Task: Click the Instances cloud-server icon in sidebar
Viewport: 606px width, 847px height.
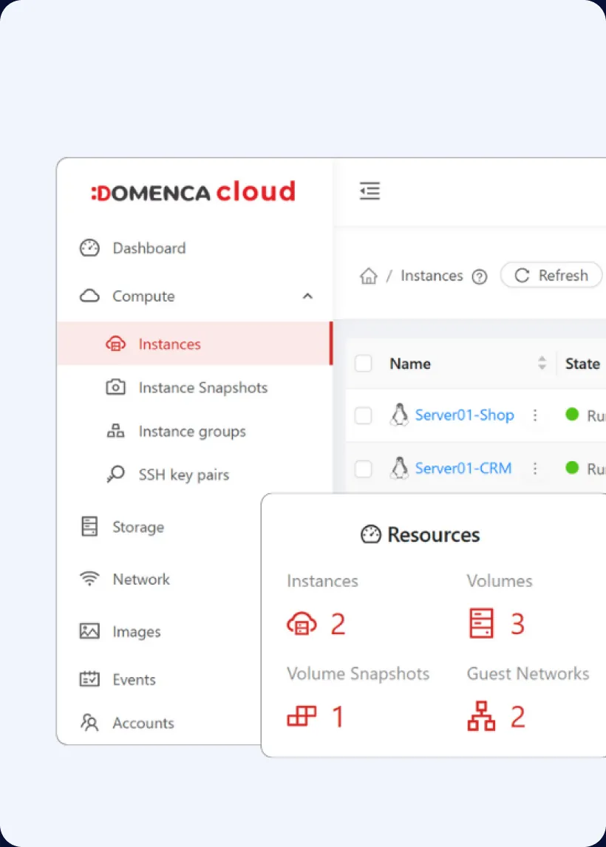Action: [115, 344]
